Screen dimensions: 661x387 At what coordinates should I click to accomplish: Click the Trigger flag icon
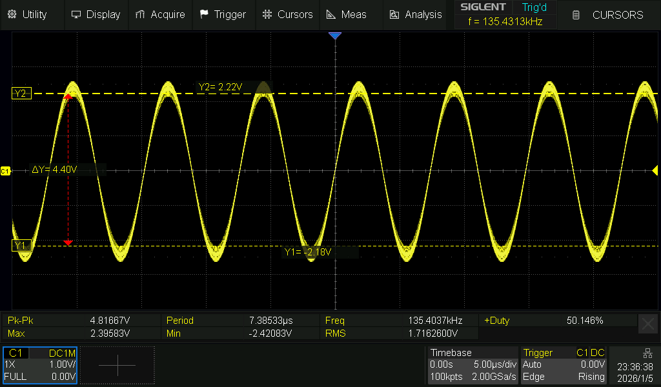point(204,14)
